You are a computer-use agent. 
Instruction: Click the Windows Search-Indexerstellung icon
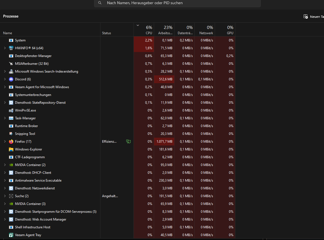click(x=11, y=71)
